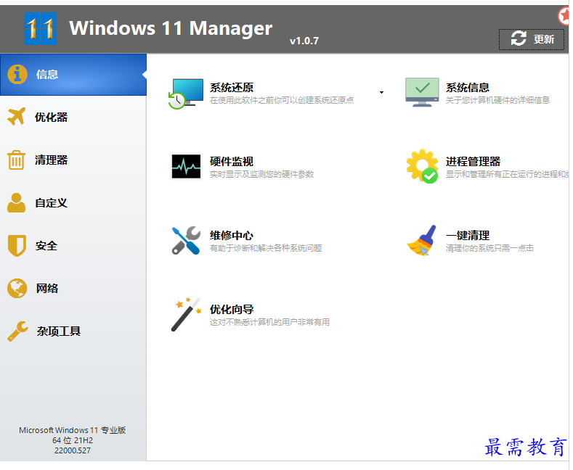Click description 在使用此软件之前你可以创建系统还原点
The height and width of the screenshot is (470, 573).
(282, 100)
